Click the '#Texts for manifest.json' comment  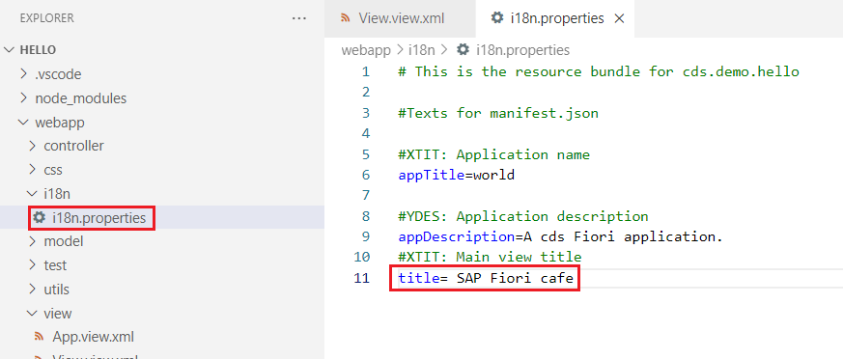(498, 114)
